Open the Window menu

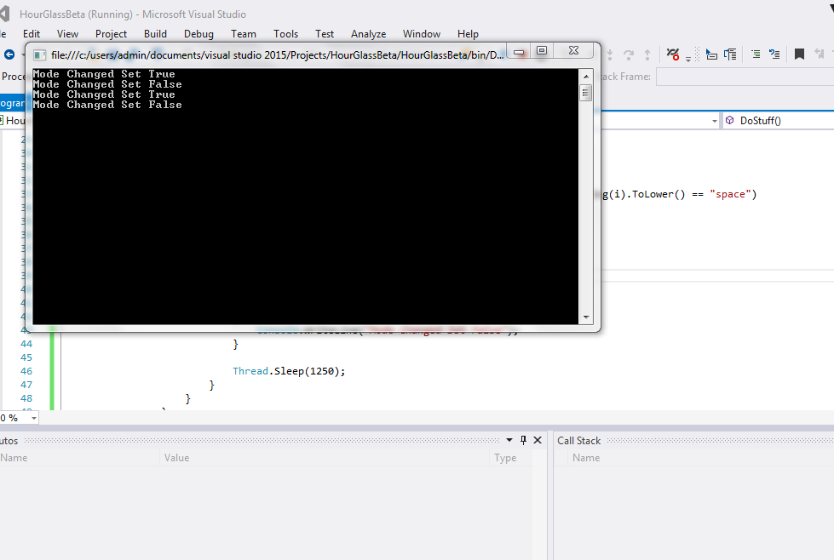pos(421,34)
